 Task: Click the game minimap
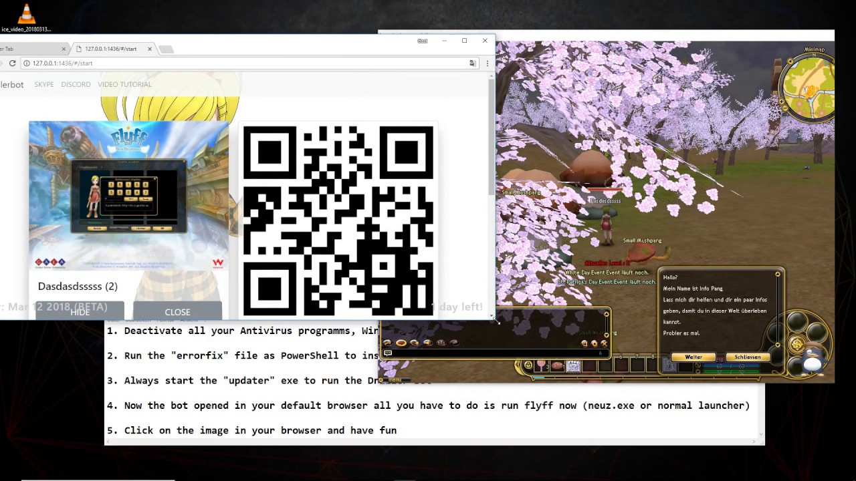pos(809,87)
